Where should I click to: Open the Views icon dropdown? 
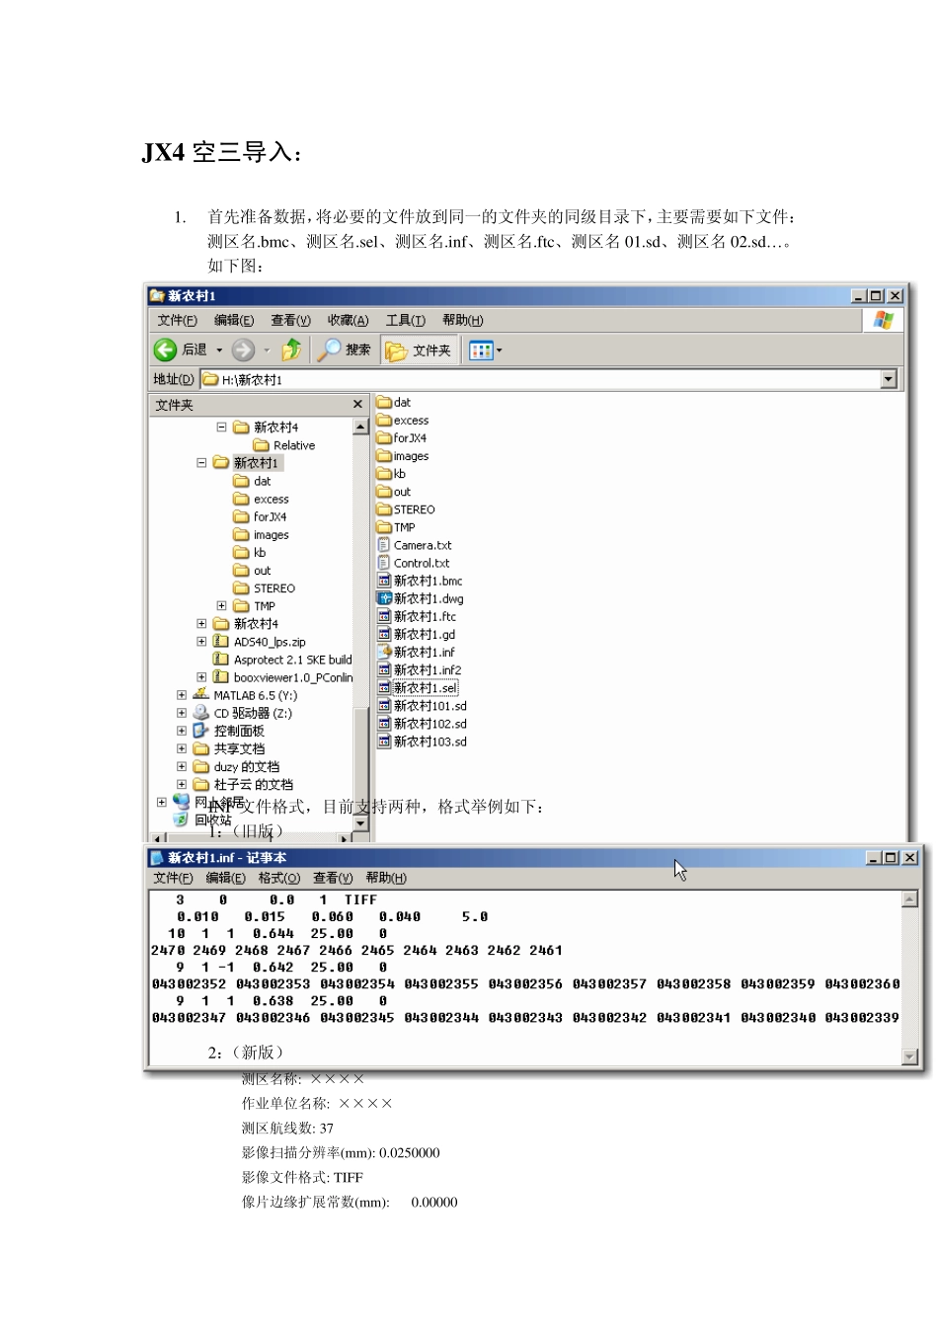(484, 351)
